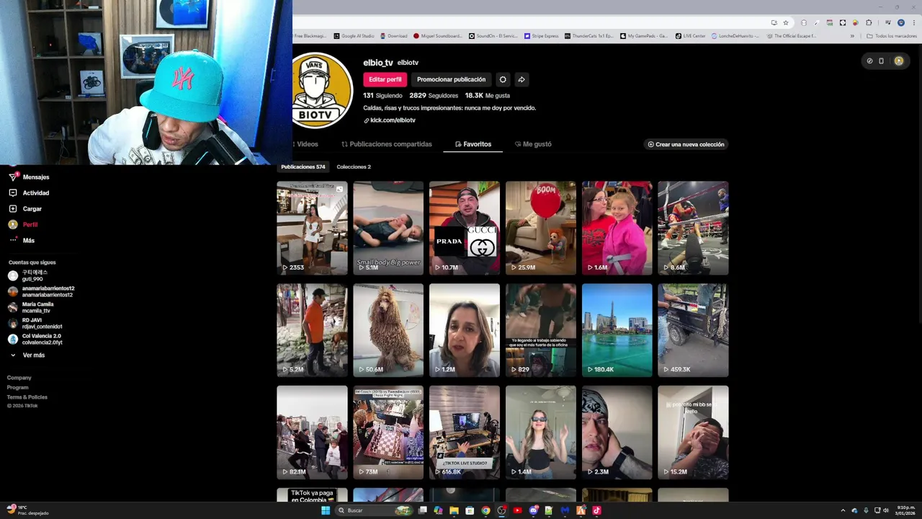The height and width of the screenshot is (519, 922).
Task: Open the BOOM balloon video 25.9M
Action: click(x=541, y=228)
